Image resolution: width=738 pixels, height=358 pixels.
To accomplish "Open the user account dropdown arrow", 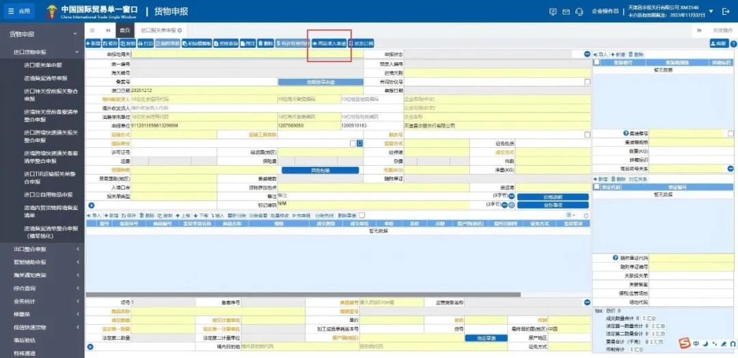I will point(710,12).
